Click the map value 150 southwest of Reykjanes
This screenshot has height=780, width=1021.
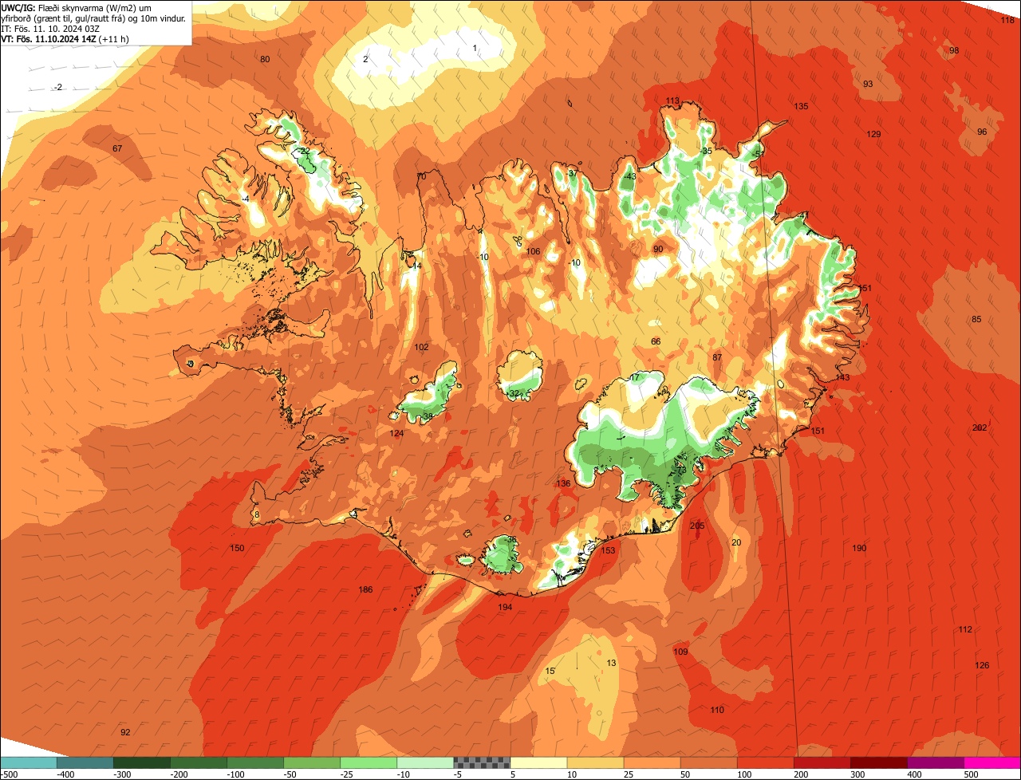coord(237,548)
